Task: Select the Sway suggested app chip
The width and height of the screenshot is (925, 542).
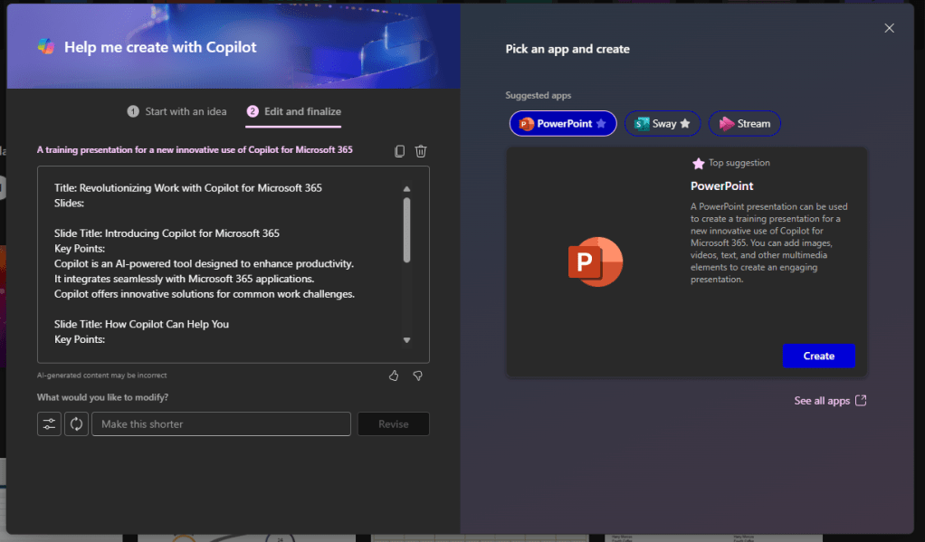Action: 663,124
